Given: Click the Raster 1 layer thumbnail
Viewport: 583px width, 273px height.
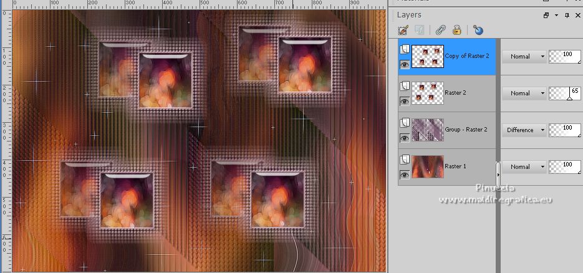Looking at the screenshot, I should [x=428, y=166].
